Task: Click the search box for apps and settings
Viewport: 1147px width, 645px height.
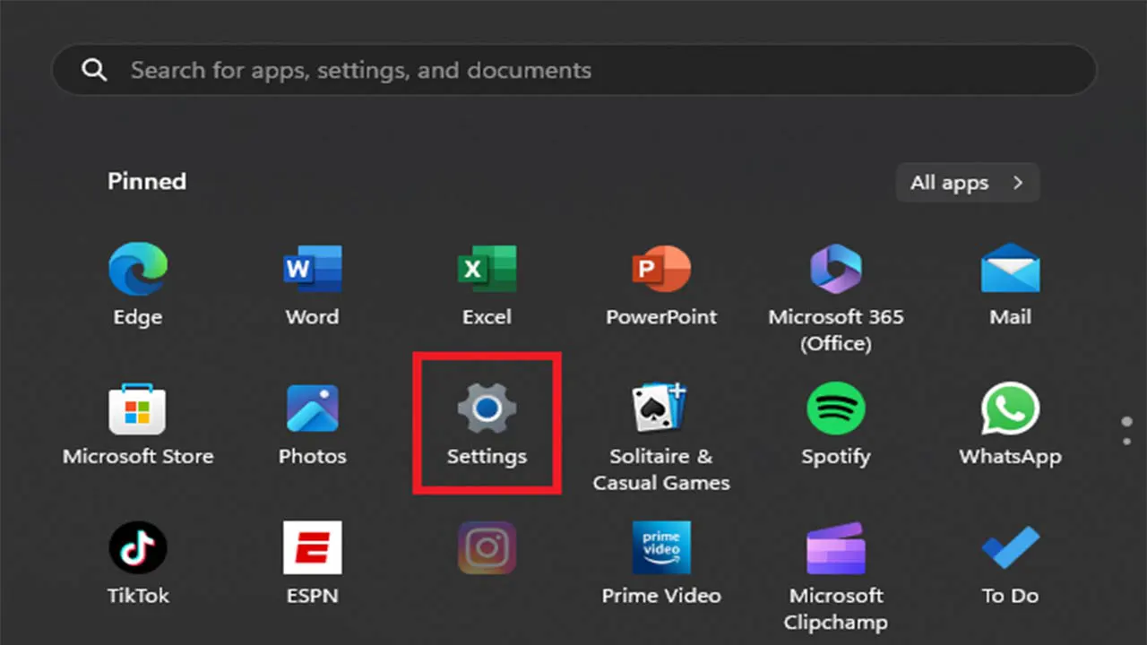Action: tap(573, 71)
